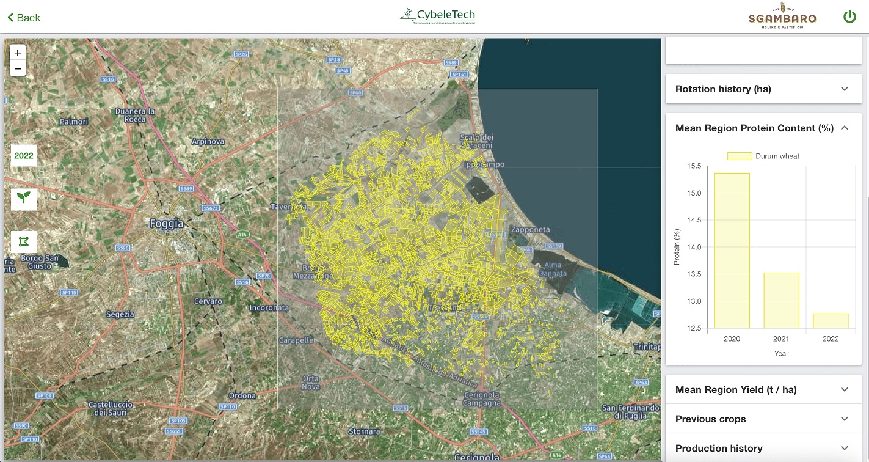Click the Back arrow chevron
Screen dimensions: 869x462
coord(10,18)
